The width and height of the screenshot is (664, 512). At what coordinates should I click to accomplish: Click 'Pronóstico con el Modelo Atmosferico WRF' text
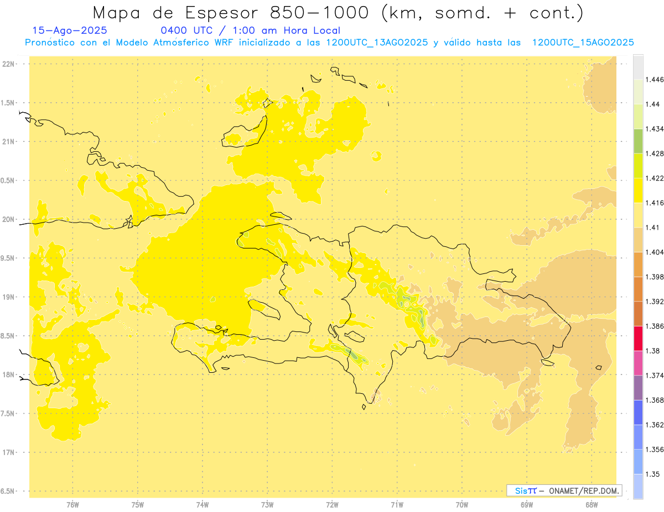pyautogui.click(x=130, y=43)
